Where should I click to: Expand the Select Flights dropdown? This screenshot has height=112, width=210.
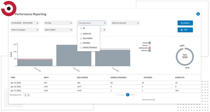coord(58,30)
